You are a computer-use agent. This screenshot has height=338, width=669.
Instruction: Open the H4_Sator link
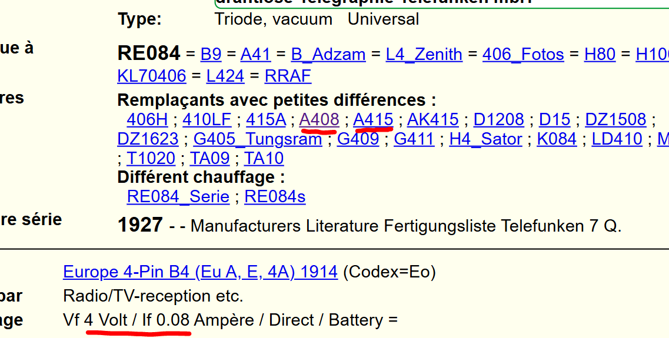486,139
